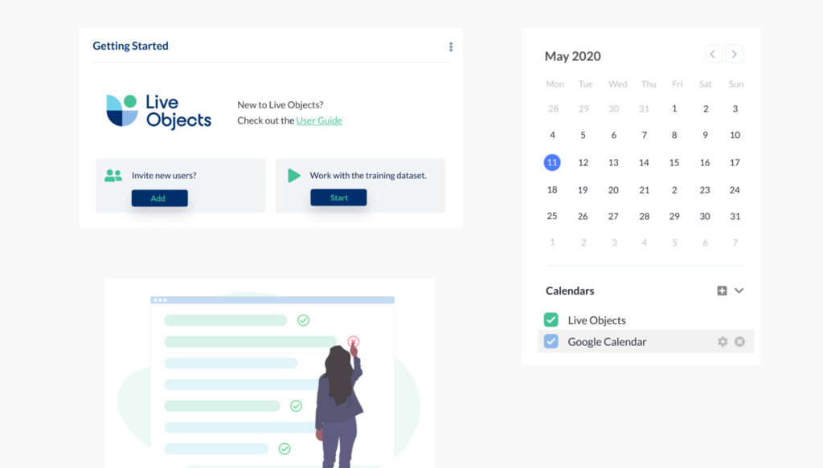
Task: Select May 11 highlighted date
Action: (x=552, y=162)
